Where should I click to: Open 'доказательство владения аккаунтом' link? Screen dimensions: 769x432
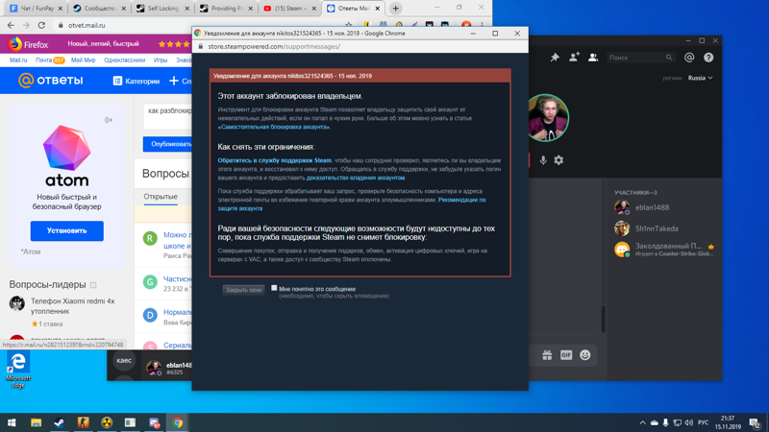tap(356, 178)
